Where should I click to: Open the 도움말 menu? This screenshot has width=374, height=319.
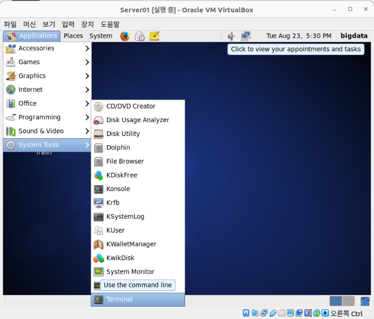[x=110, y=24]
